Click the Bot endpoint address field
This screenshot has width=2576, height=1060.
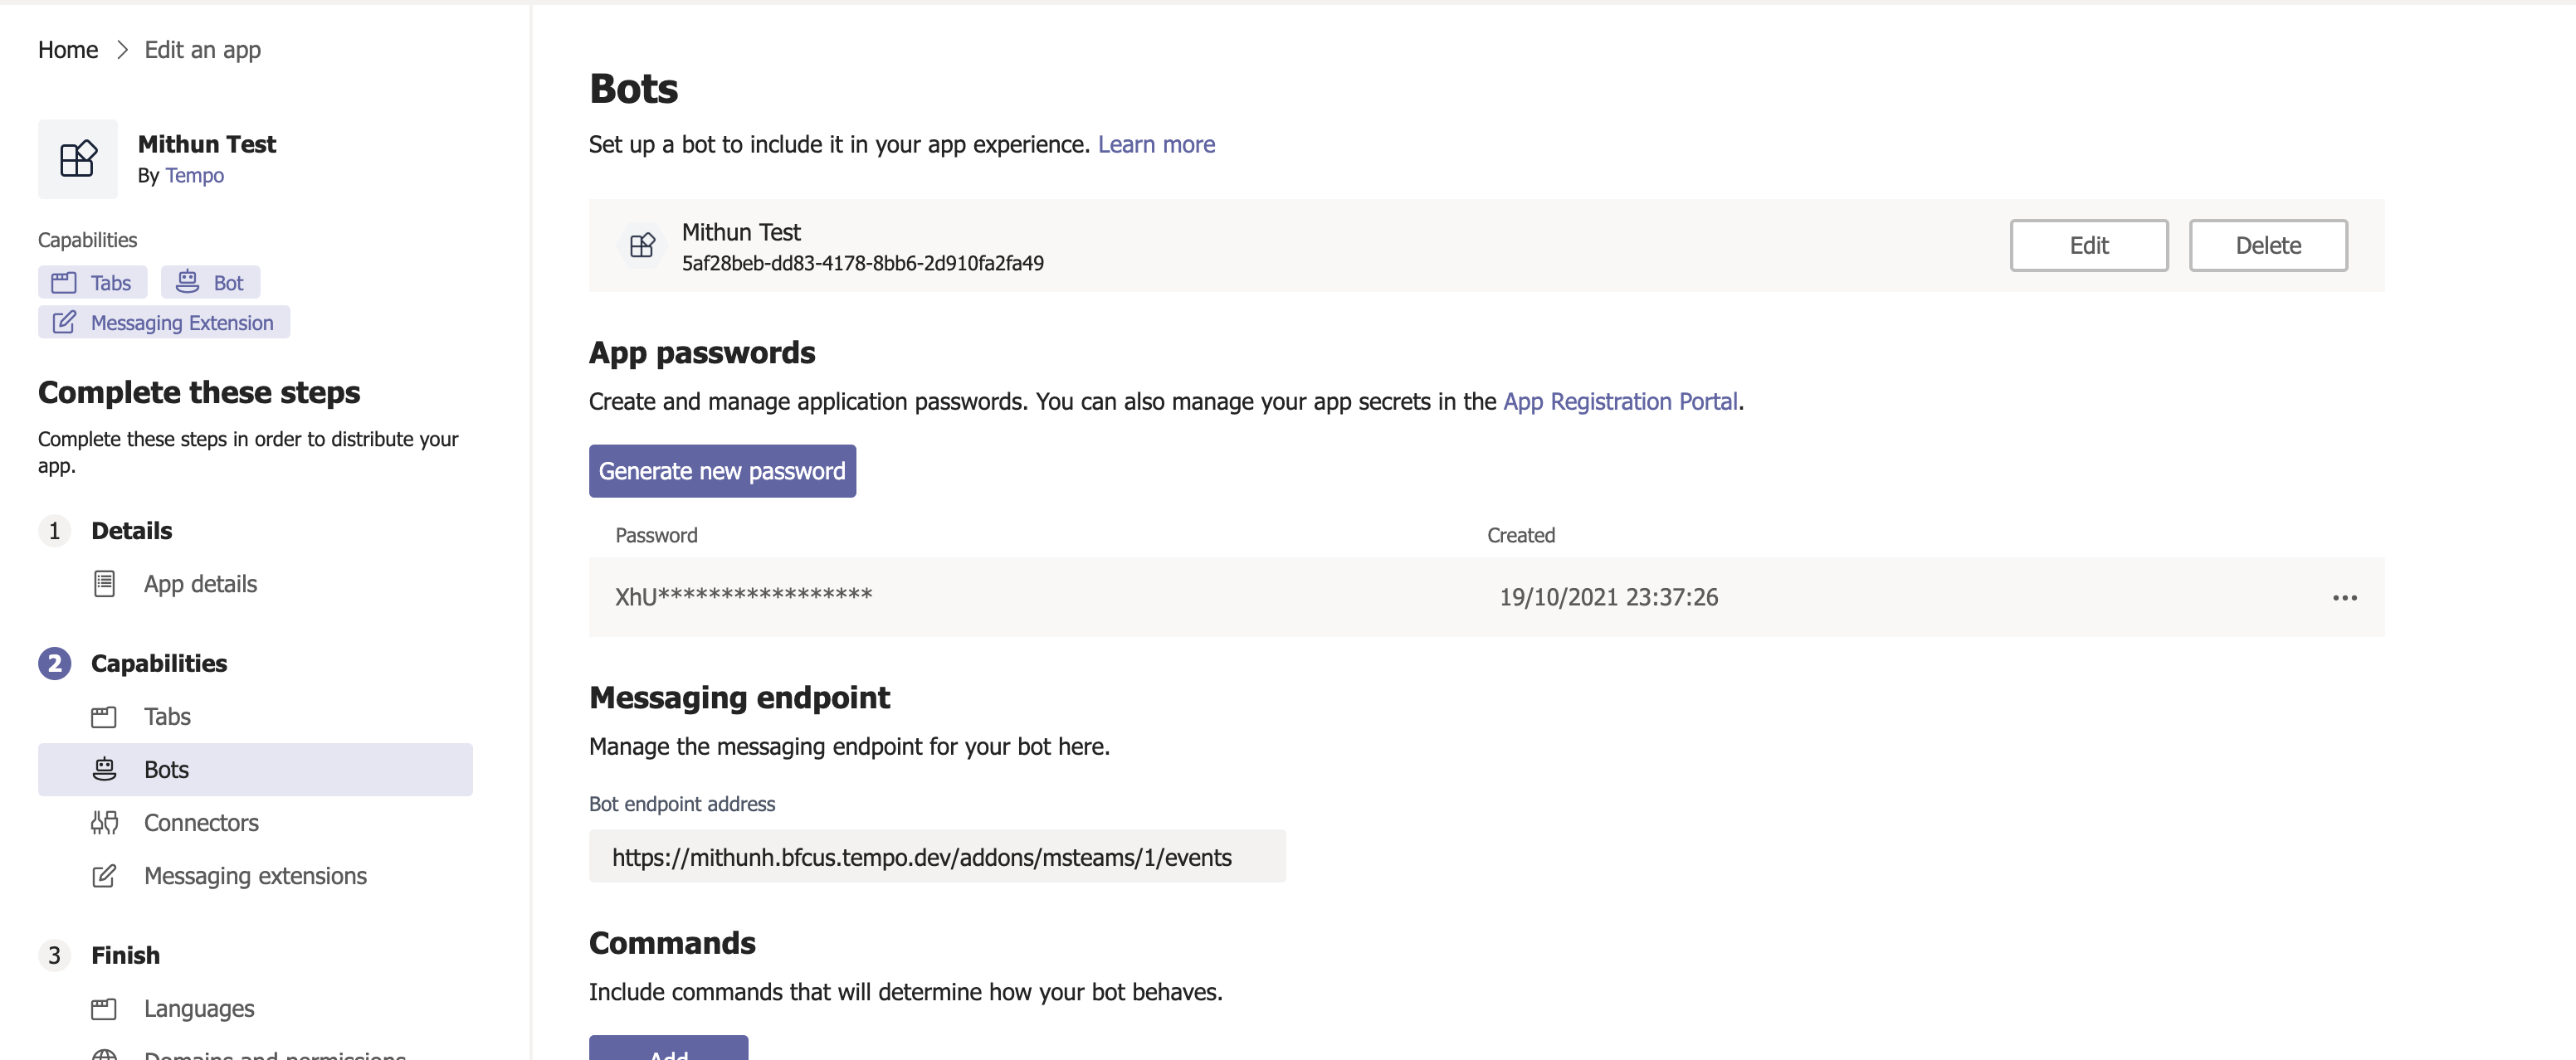[x=936, y=856]
